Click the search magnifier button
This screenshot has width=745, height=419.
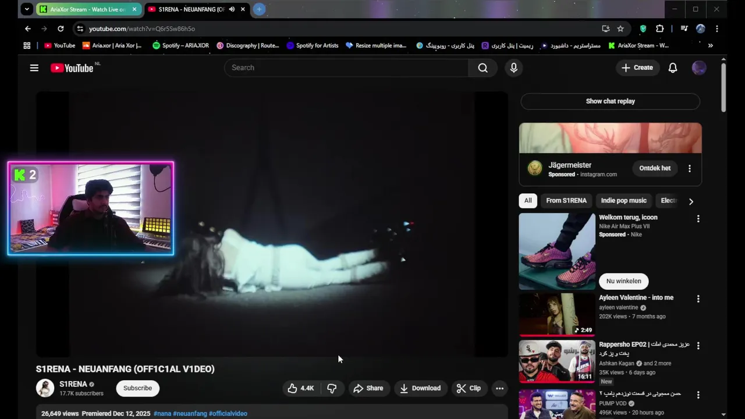tap(483, 68)
